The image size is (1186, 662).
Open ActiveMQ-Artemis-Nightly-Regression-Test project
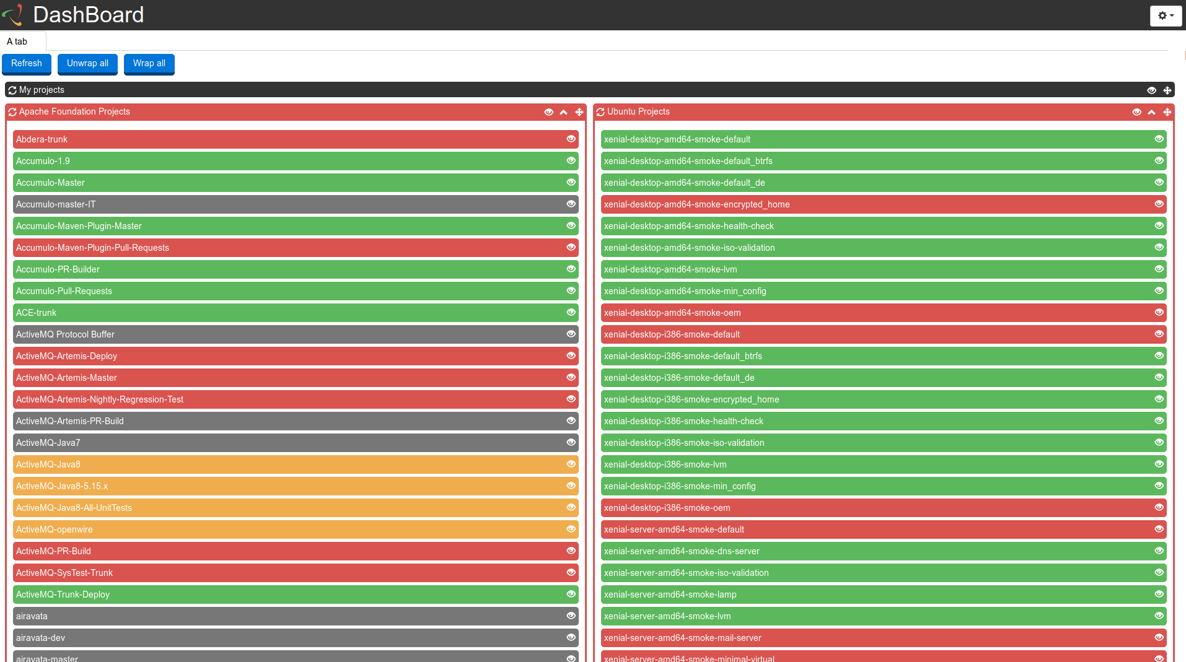(296, 399)
